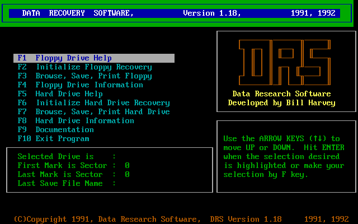This screenshot has height=224, width=358.
Task: Click the ARROW KEYS instructions panel
Action: pyautogui.click(x=286, y=157)
